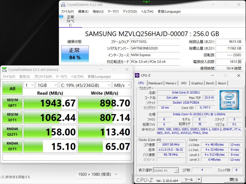Screen dimensions: 246x184
Task: Click the RND4K Q1T1 write result 65.07
Action: [105, 146]
